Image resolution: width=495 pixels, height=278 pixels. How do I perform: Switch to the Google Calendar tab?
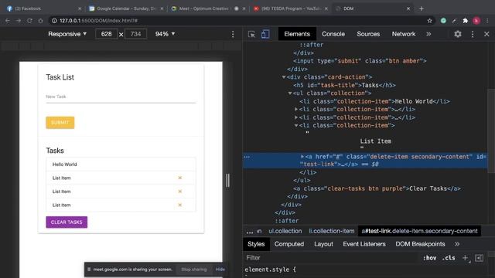point(125,8)
